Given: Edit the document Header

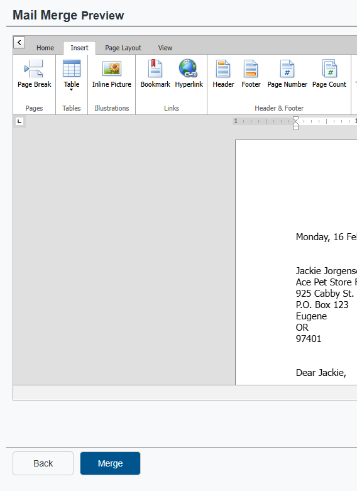Looking at the screenshot, I should (x=223, y=74).
